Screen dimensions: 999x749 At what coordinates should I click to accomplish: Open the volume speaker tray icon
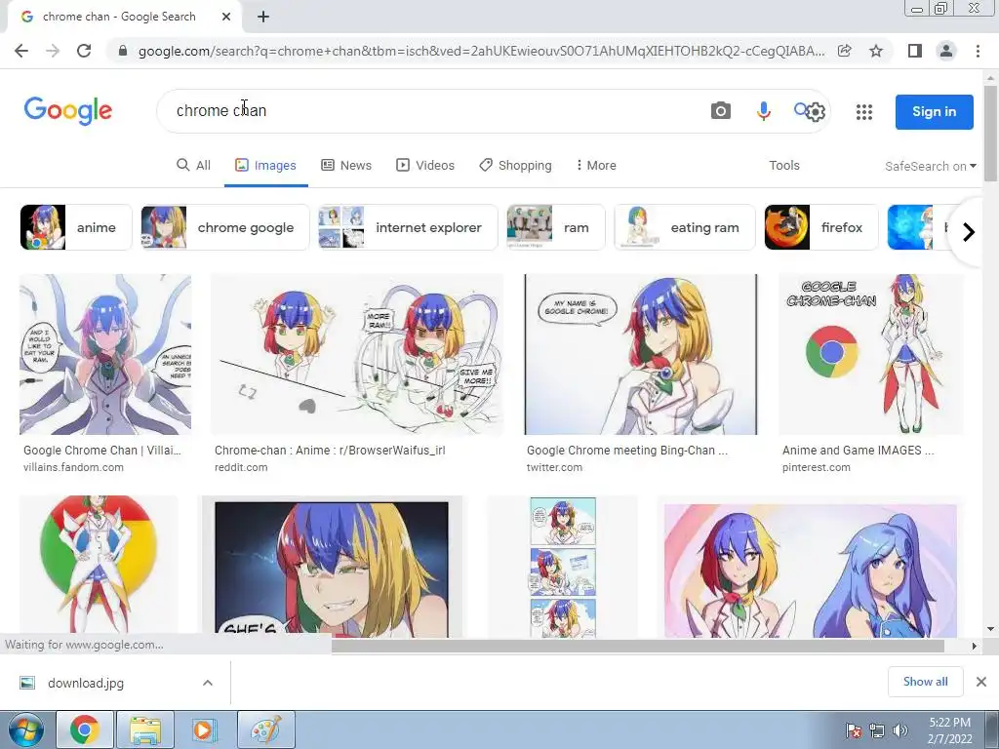click(x=900, y=730)
